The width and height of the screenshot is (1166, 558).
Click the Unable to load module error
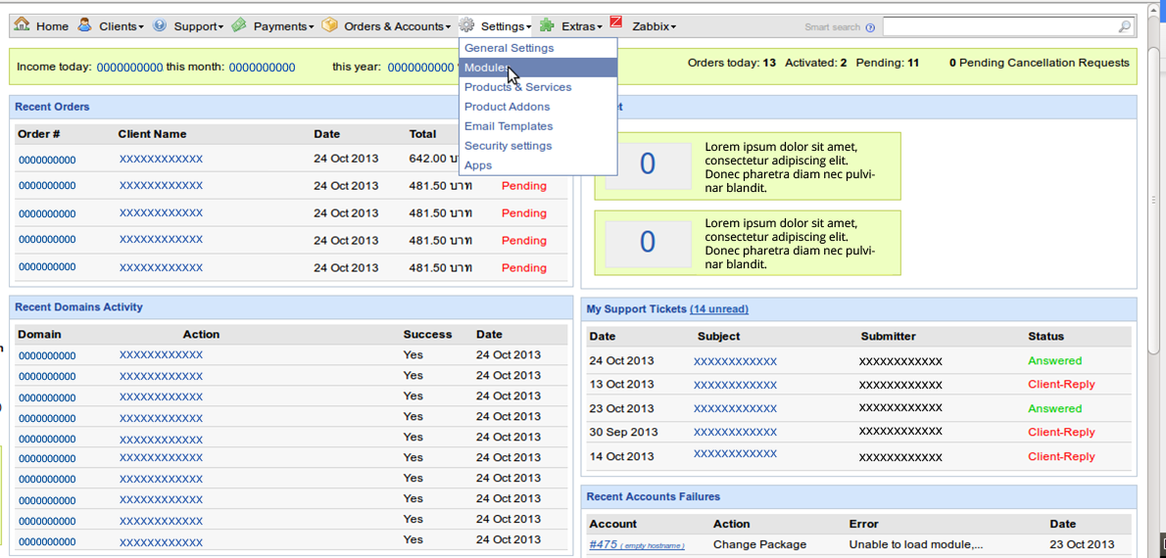click(917, 544)
